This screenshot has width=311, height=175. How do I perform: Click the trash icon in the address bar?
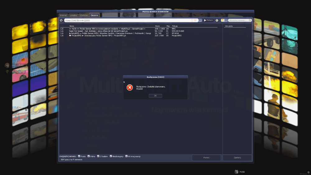tap(192, 20)
